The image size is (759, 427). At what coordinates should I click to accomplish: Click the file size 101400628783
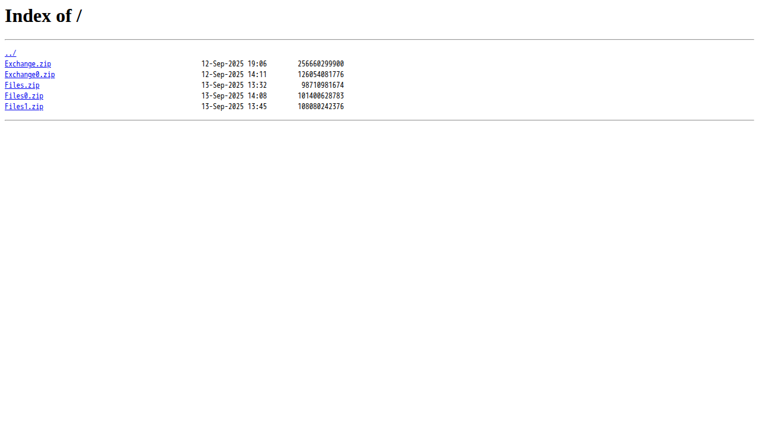pos(321,96)
